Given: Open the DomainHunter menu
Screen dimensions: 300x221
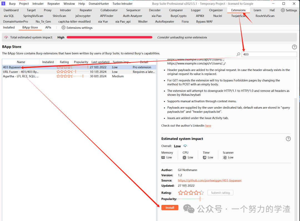Looking at the screenshot, I should point(99,4).
